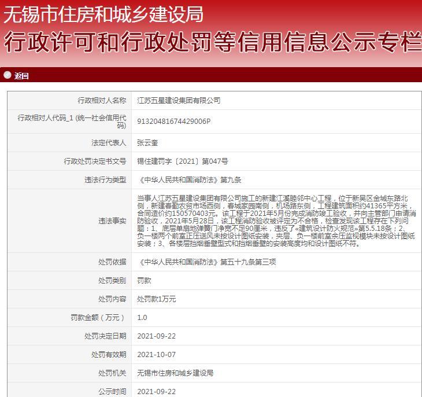Click the 处罚决定日期 label
This screenshot has width=422, height=397.
pyautogui.click(x=105, y=336)
